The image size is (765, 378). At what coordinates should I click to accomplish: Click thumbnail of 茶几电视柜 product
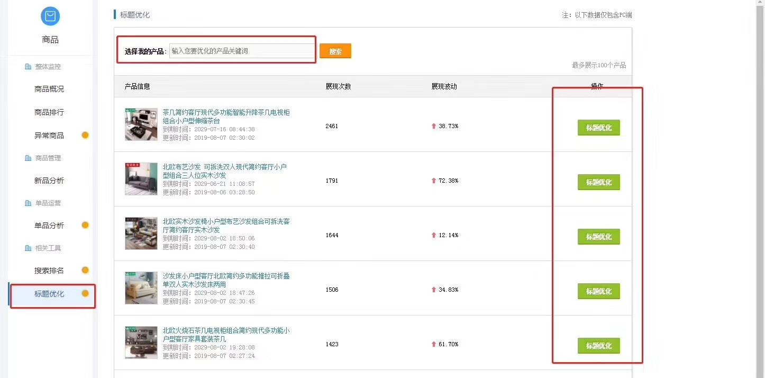141,124
